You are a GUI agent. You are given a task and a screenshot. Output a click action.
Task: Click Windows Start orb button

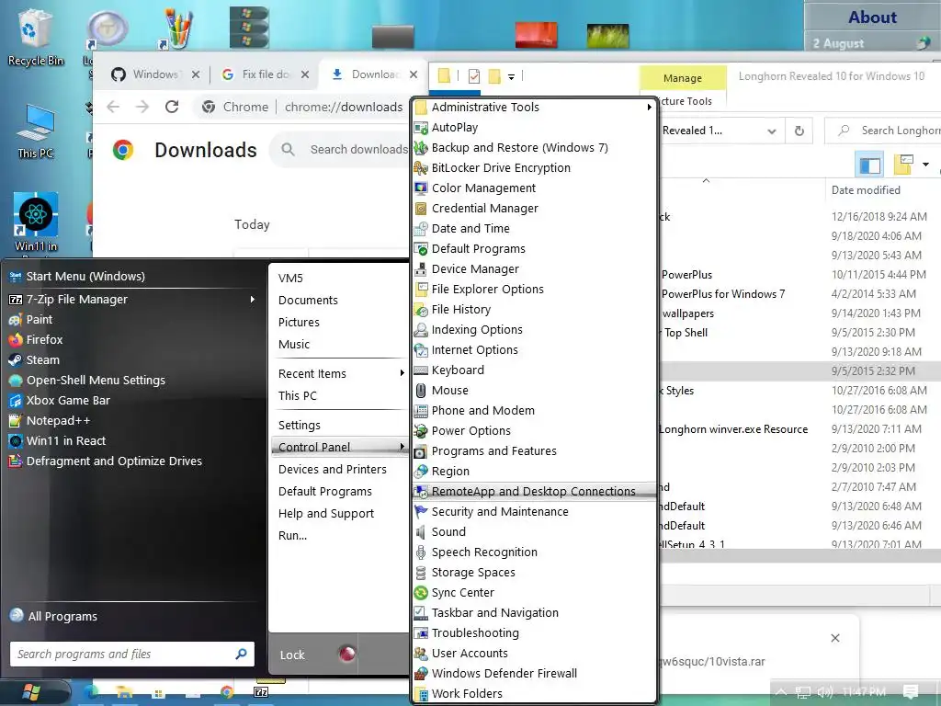click(x=30, y=692)
